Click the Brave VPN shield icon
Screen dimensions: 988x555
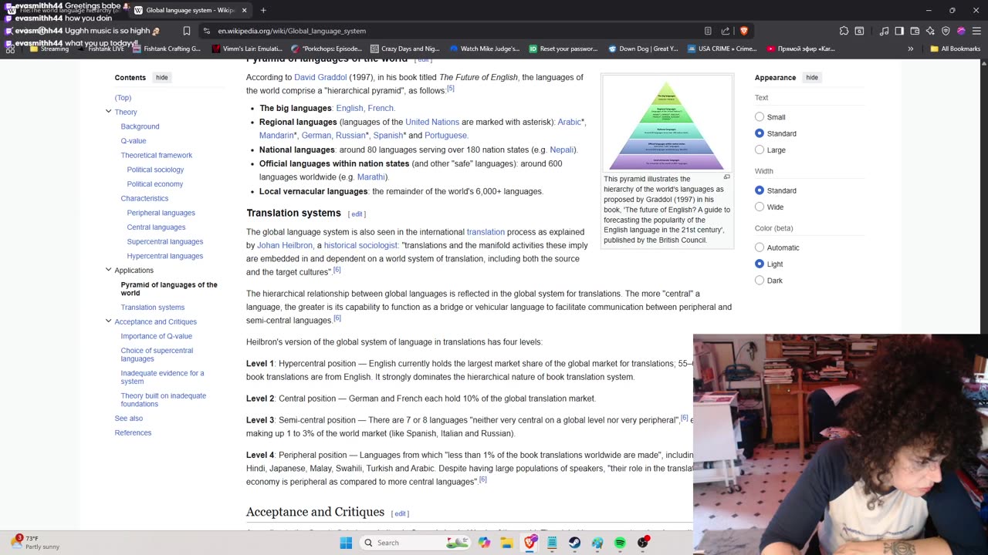(x=946, y=31)
